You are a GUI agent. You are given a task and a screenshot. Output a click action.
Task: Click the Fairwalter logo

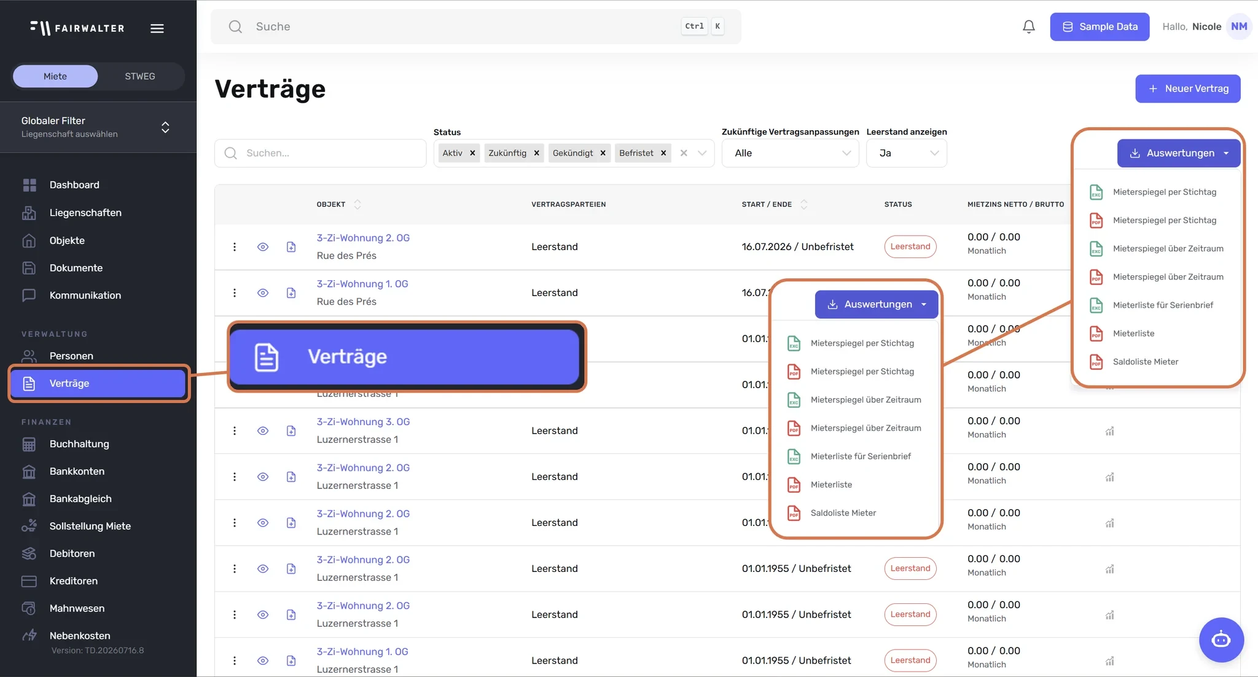tap(77, 28)
